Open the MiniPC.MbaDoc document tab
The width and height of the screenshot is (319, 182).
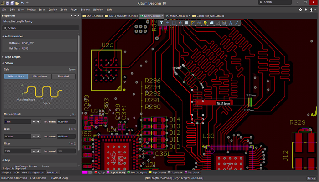point(178,16)
